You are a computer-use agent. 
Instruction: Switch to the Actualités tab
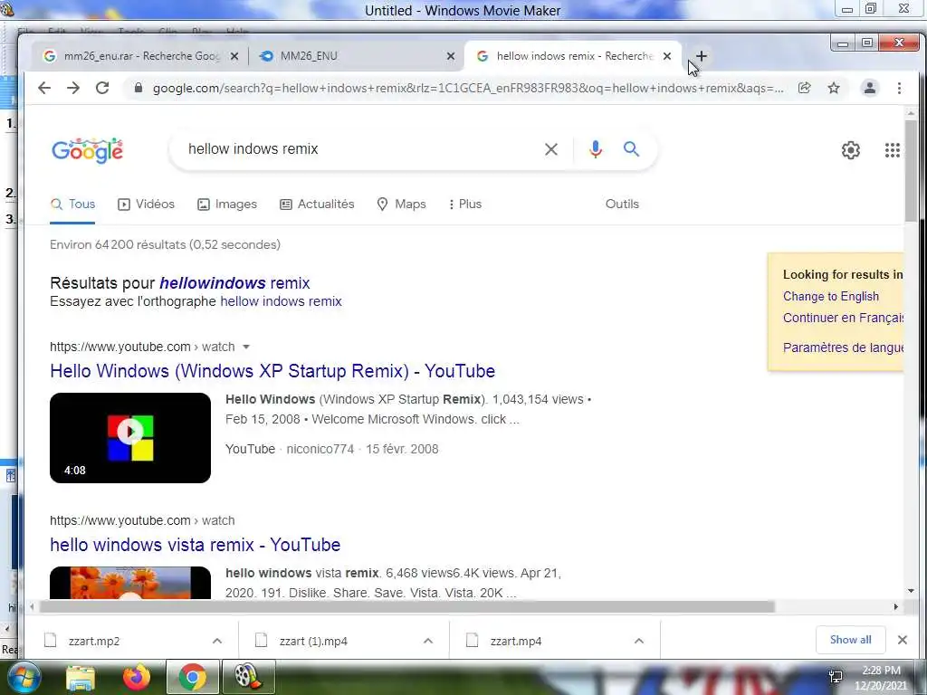[x=317, y=204]
